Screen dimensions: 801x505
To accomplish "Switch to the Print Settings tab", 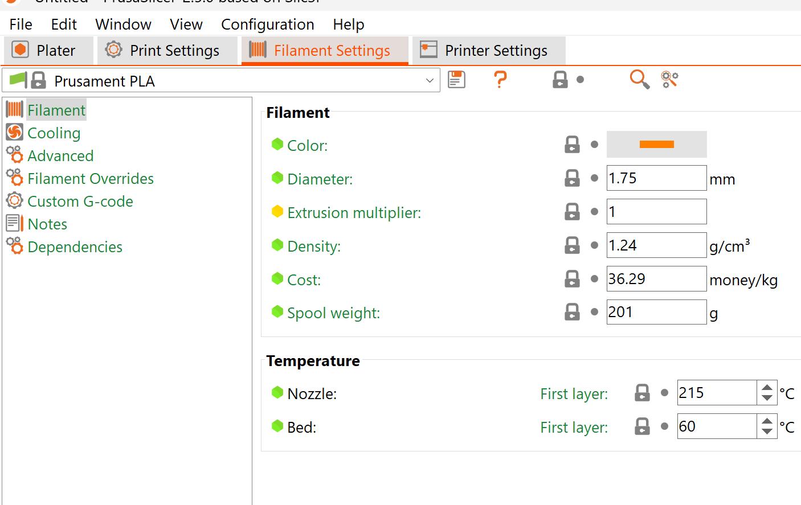I will (166, 51).
